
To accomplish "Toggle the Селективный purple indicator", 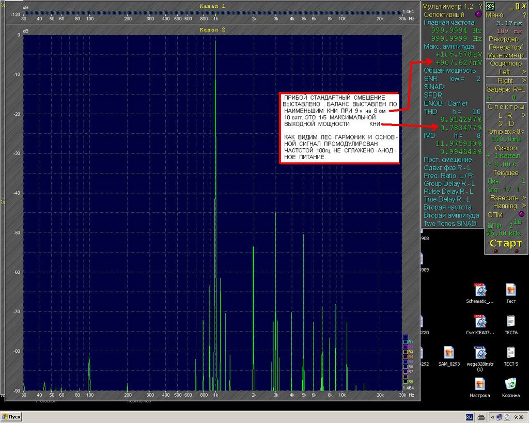I will tap(478, 14).
